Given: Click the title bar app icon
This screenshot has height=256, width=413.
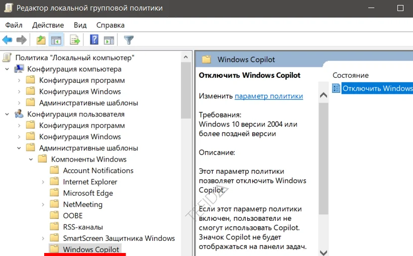Looking at the screenshot, I should click(x=9, y=8).
